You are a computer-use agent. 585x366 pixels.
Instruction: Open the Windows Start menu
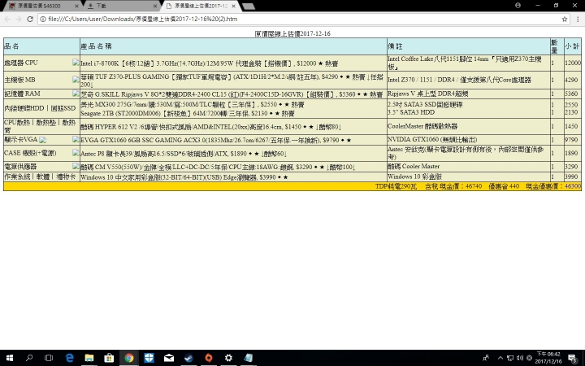pyautogui.click(x=9, y=358)
